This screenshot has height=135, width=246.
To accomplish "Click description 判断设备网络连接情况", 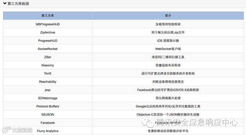I will coord(168,82).
